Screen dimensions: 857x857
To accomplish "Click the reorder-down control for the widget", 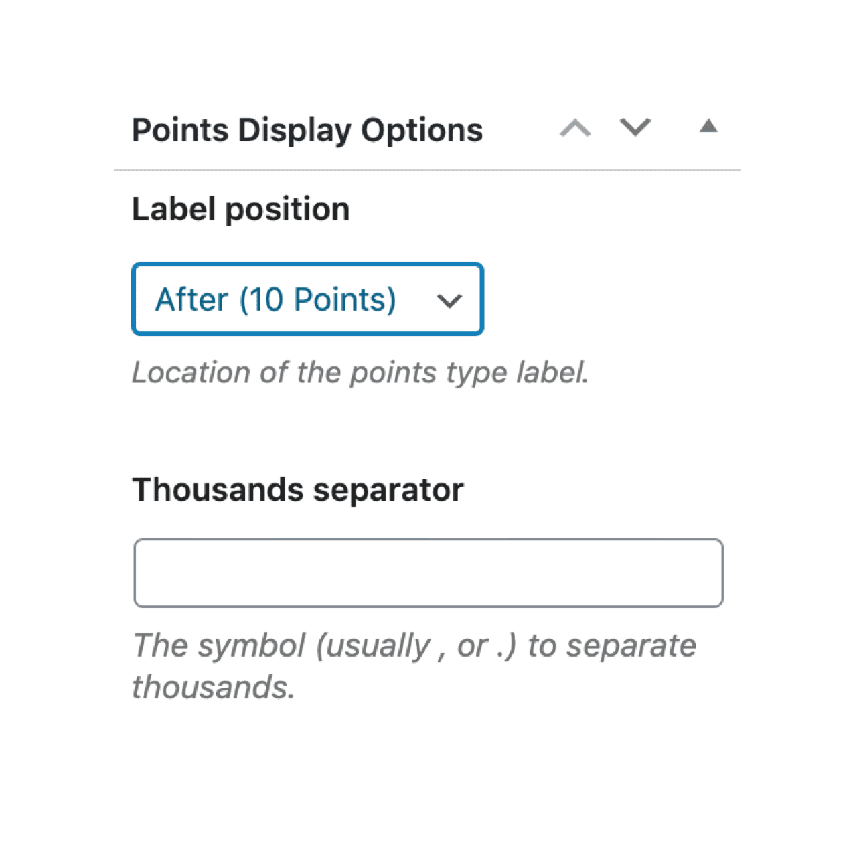I will 635,128.
